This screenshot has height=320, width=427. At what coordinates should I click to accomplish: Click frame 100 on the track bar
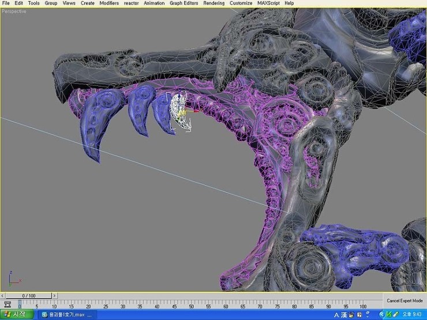pos(363,304)
